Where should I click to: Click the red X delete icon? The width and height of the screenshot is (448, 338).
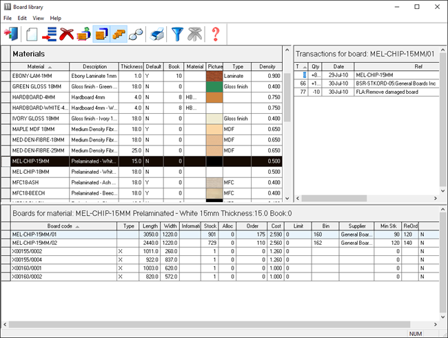tap(67, 33)
